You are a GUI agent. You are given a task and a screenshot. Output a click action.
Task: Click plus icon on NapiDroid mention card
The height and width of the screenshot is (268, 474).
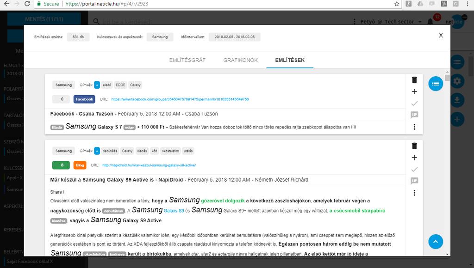click(414, 158)
